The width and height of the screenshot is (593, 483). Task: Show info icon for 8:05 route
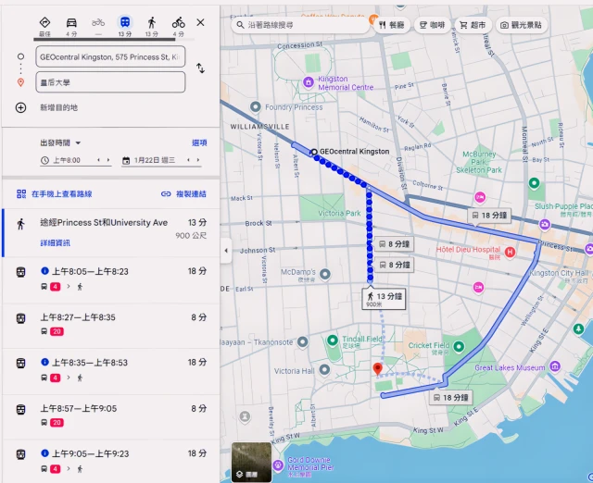(44, 271)
